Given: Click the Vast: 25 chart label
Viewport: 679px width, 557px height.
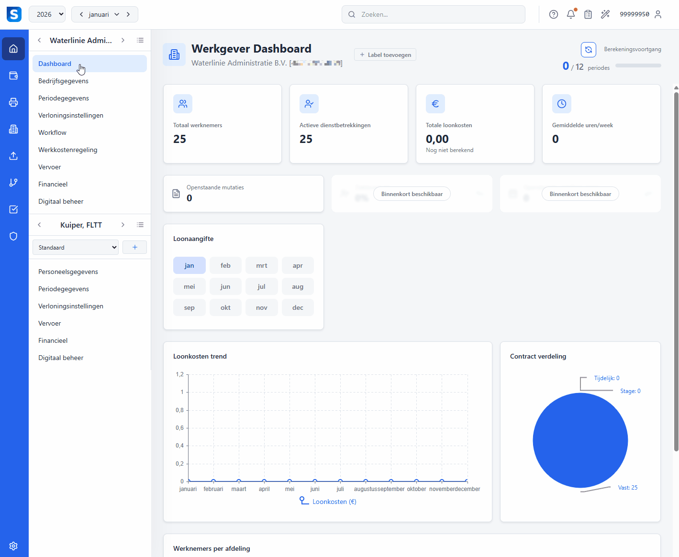Looking at the screenshot, I should pos(628,488).
